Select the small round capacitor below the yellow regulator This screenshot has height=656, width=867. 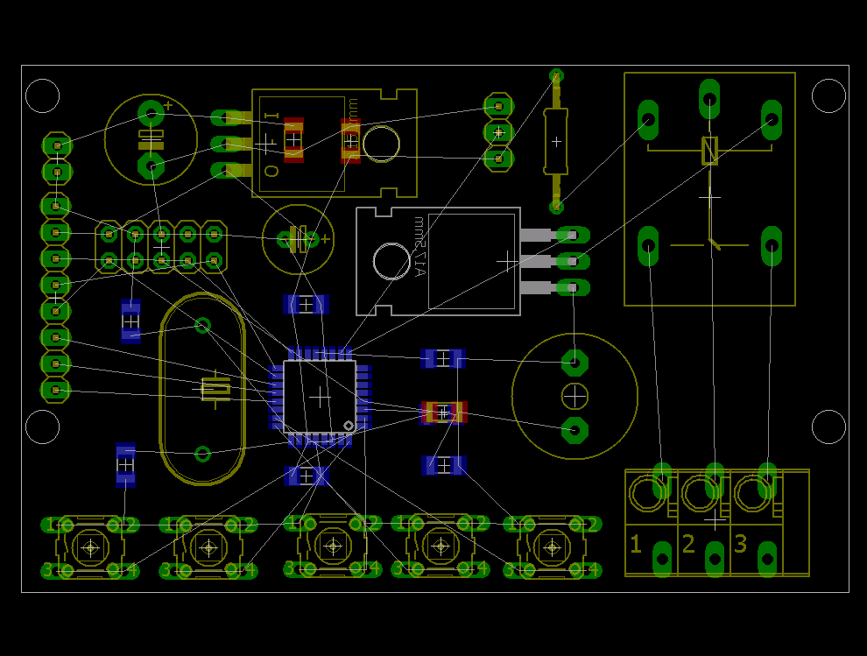pos(299,239)
